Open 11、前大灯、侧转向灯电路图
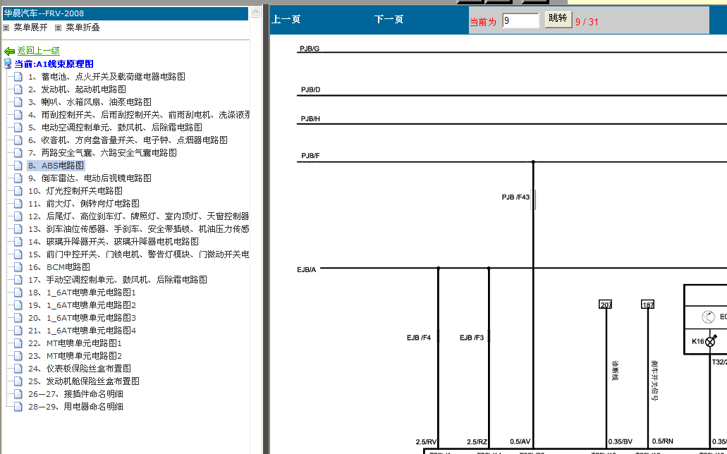 pos(83,204)
